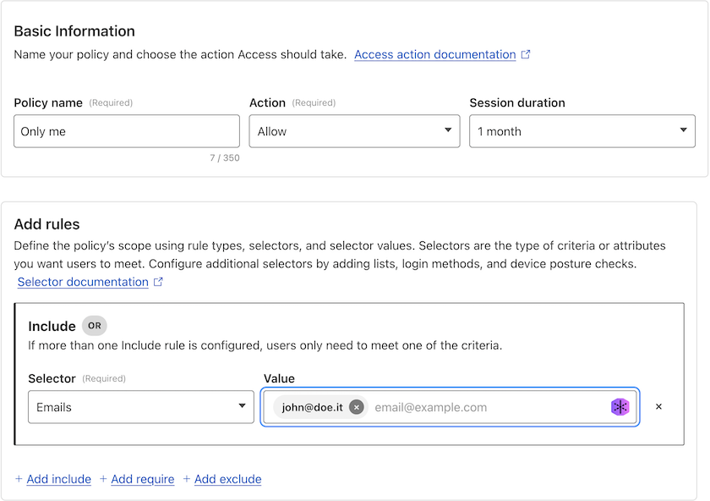Focus the Policy name text field
Image resolution: width=710 pixels, height=501 pixels.
[x=127, y=131]
